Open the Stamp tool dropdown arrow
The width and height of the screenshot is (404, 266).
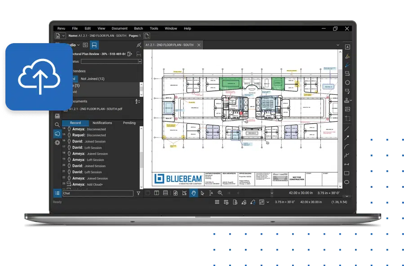pyautogui.click(x=351, y=101)
